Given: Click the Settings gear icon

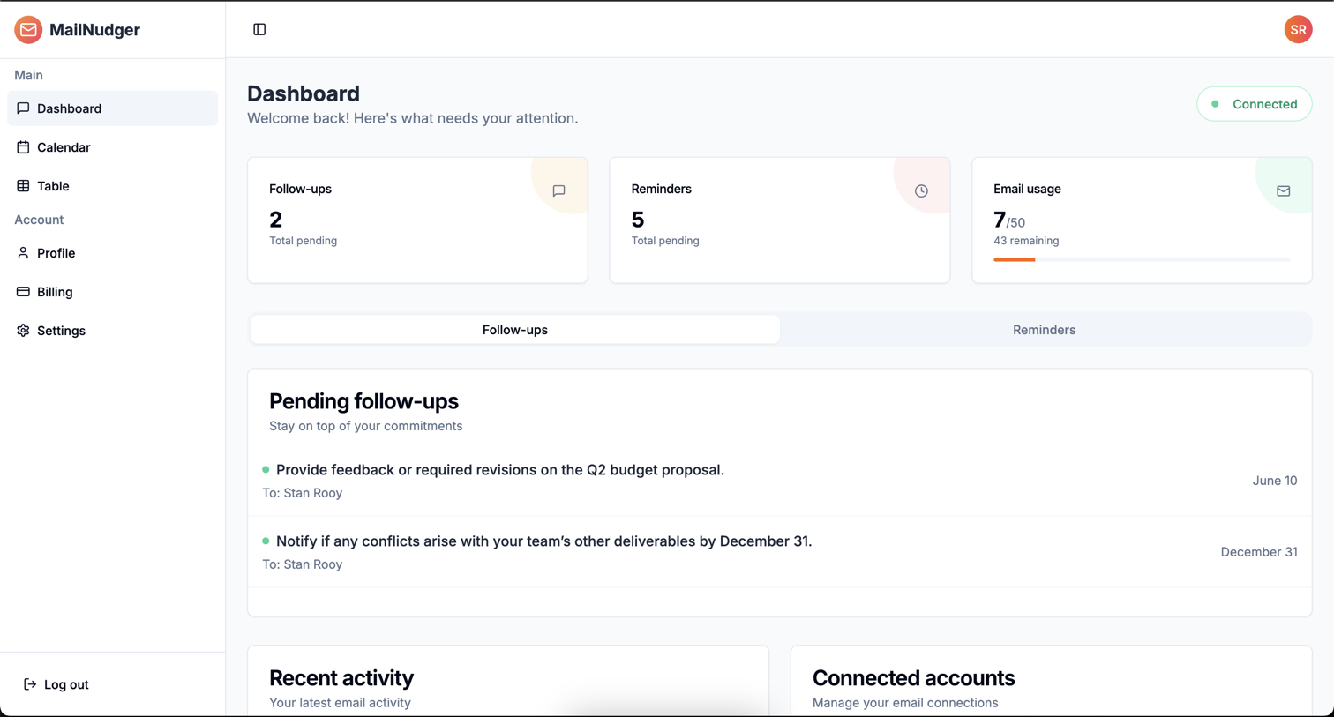Looking at the screenshot, I should pyautogui.click(x=23, y=331).
